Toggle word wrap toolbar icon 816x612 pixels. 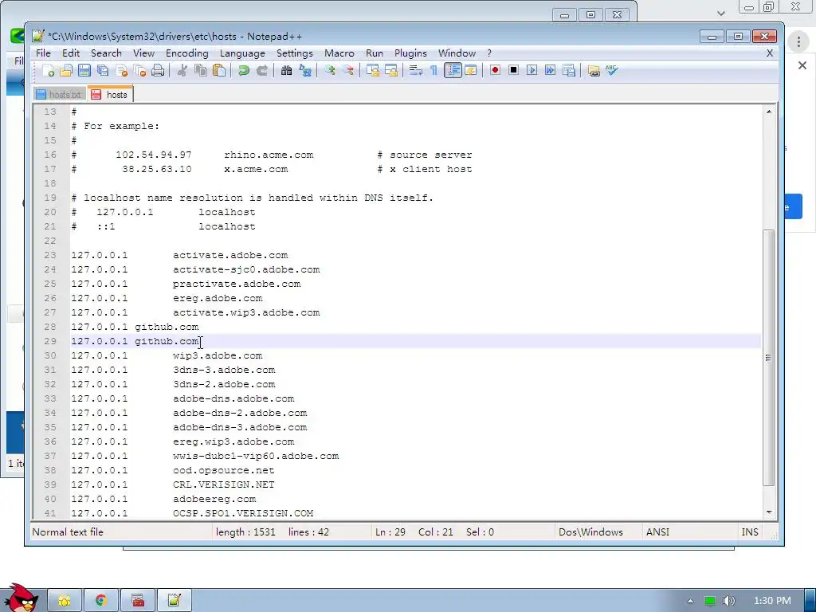pos(415,70)
